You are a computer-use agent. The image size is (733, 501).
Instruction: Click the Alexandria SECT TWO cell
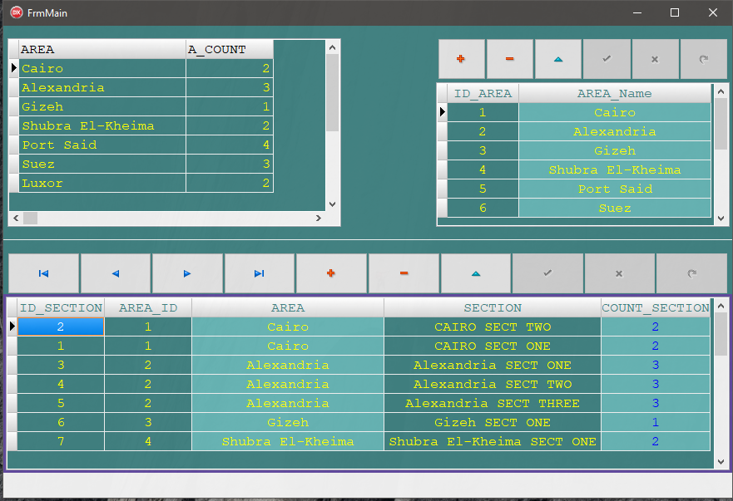click(x=493, y=385)
